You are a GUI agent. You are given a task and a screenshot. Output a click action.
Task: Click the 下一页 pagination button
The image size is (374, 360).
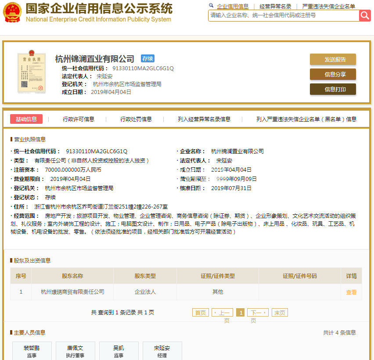click(x=258, y=313)
